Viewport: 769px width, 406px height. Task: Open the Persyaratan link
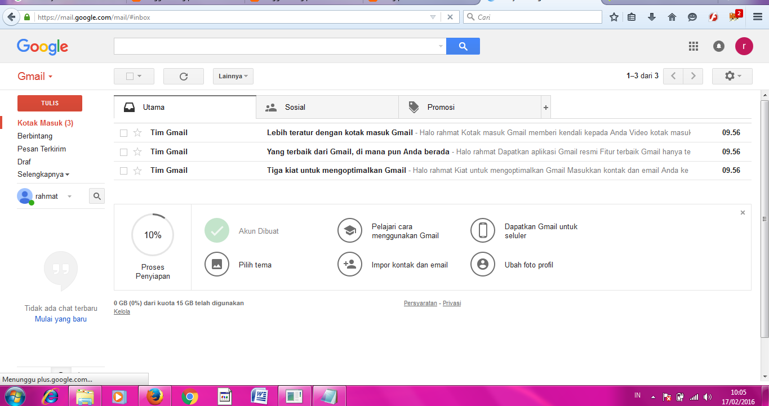click(x=420, y=303)
